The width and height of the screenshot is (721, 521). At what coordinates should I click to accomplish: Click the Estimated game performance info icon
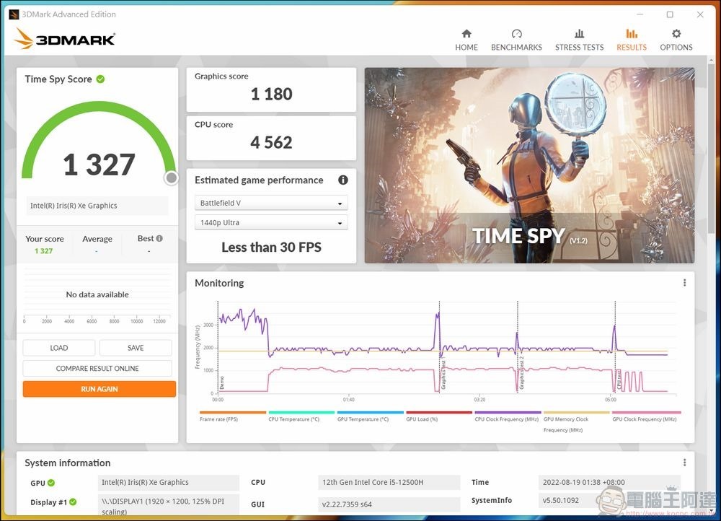[343, 180]
